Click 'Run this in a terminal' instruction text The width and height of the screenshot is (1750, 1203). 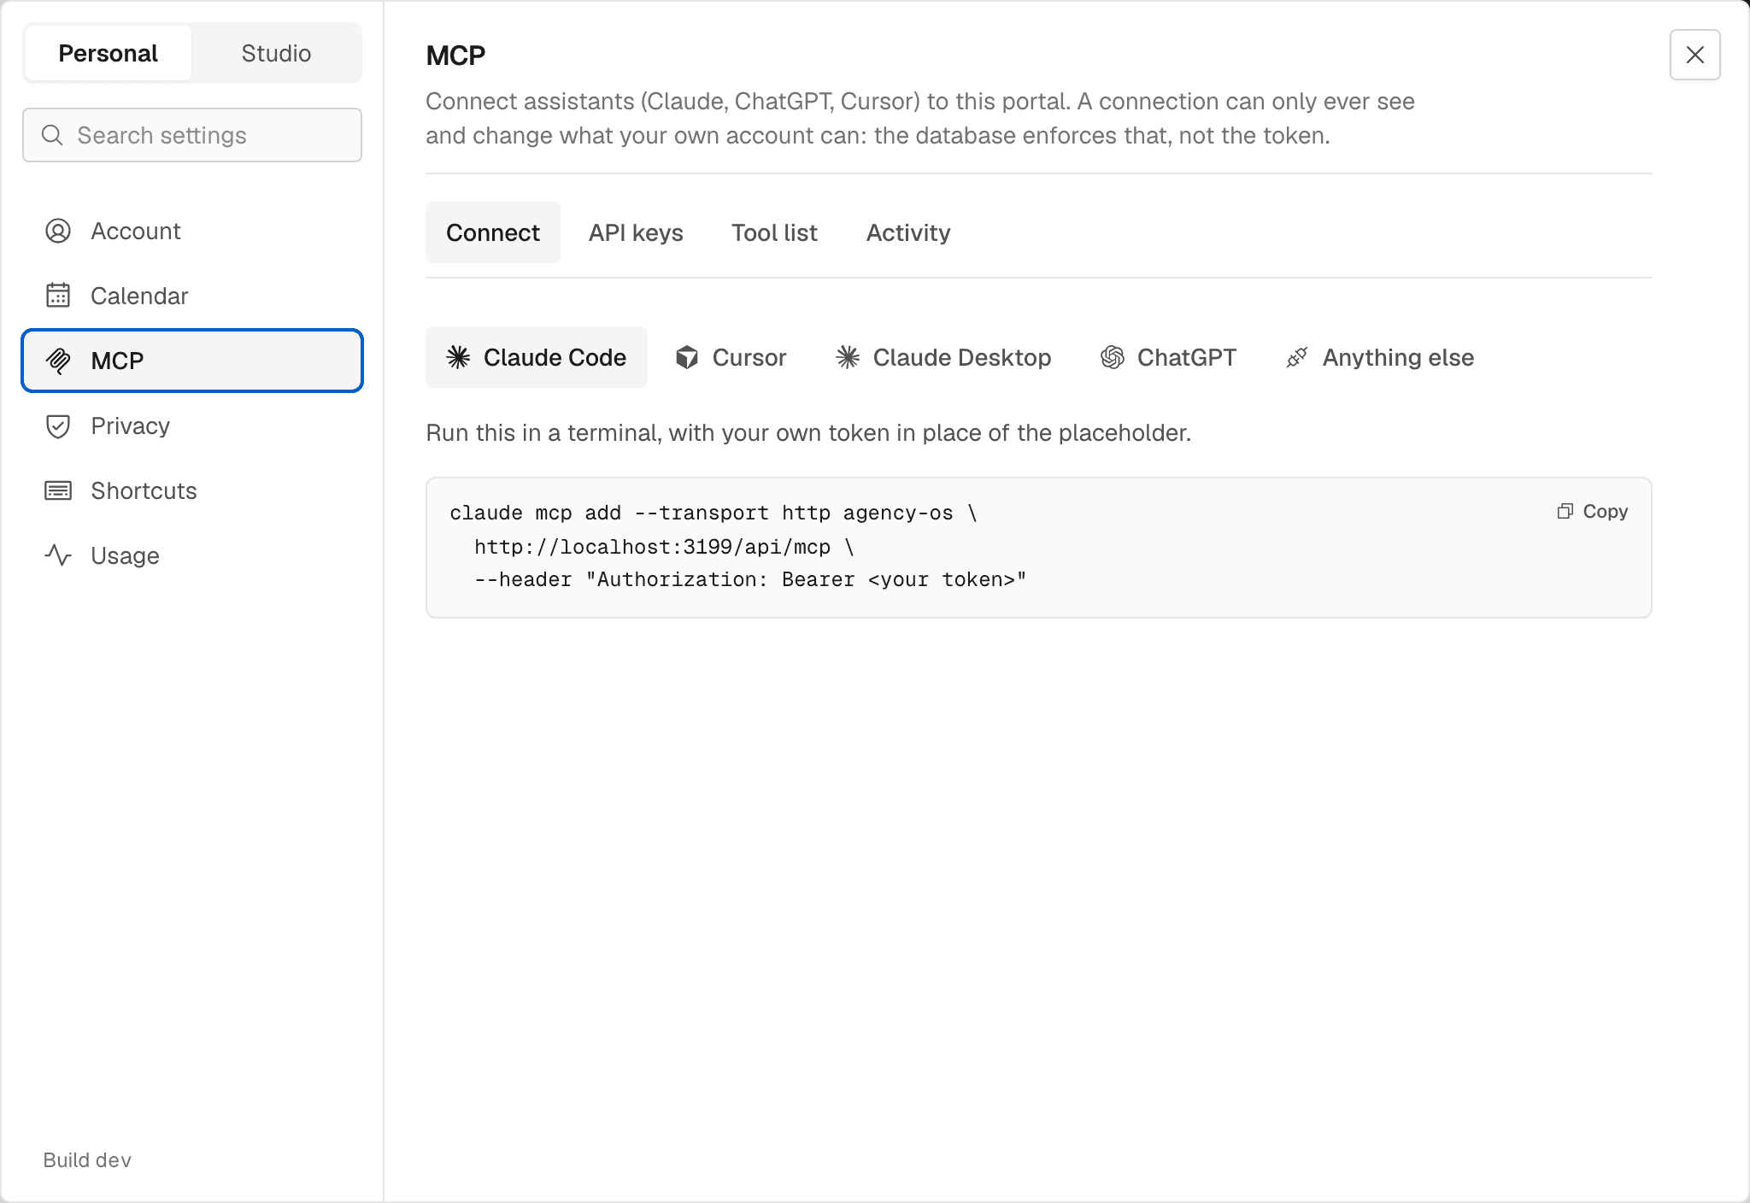click(x=808, y=432)
